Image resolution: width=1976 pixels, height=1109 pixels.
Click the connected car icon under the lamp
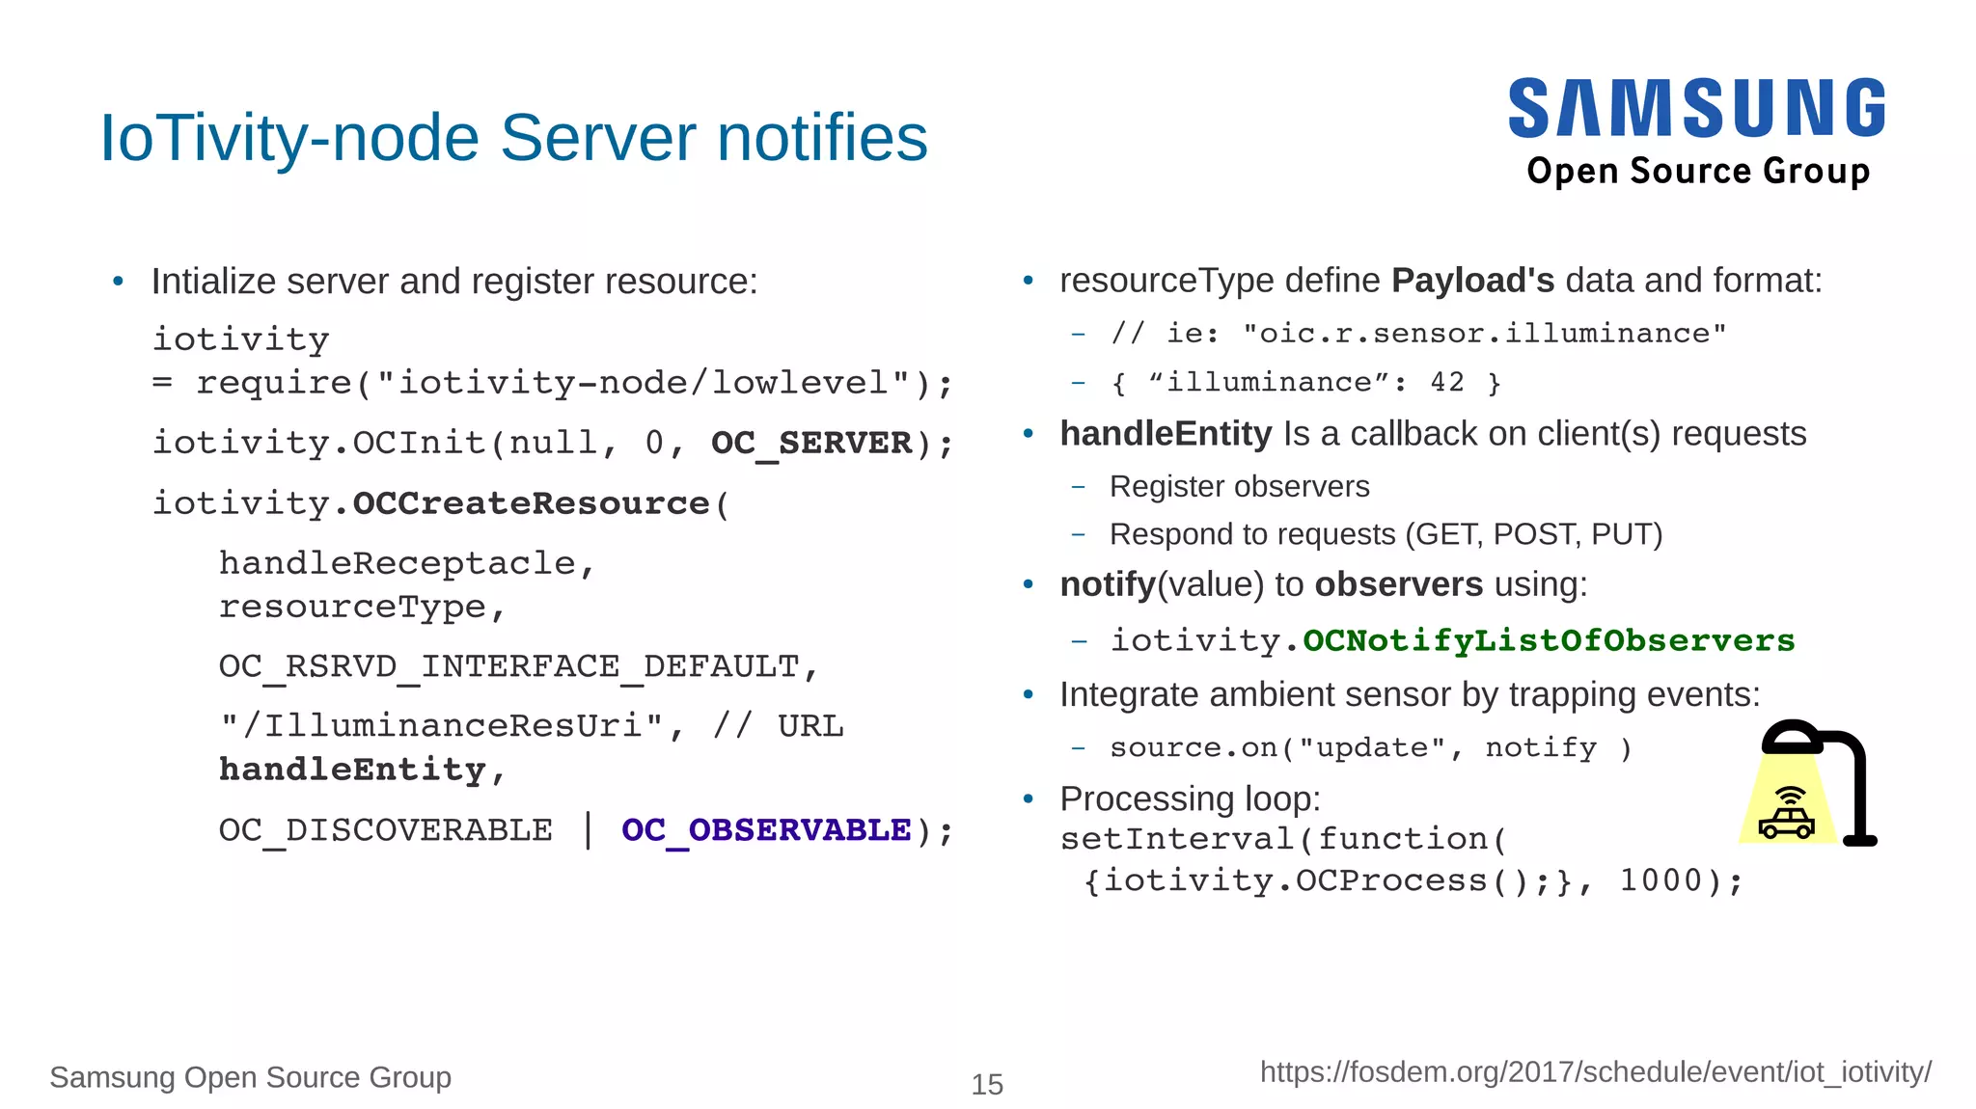click(1787, 813)
